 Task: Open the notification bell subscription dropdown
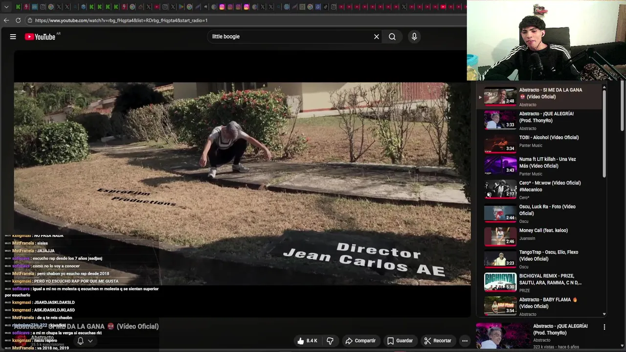(x=85, y=341)
